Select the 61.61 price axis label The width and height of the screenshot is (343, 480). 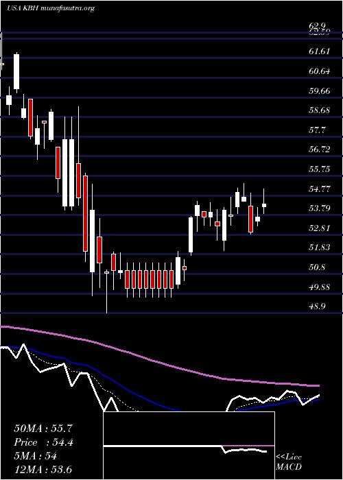tap(320, 51)
